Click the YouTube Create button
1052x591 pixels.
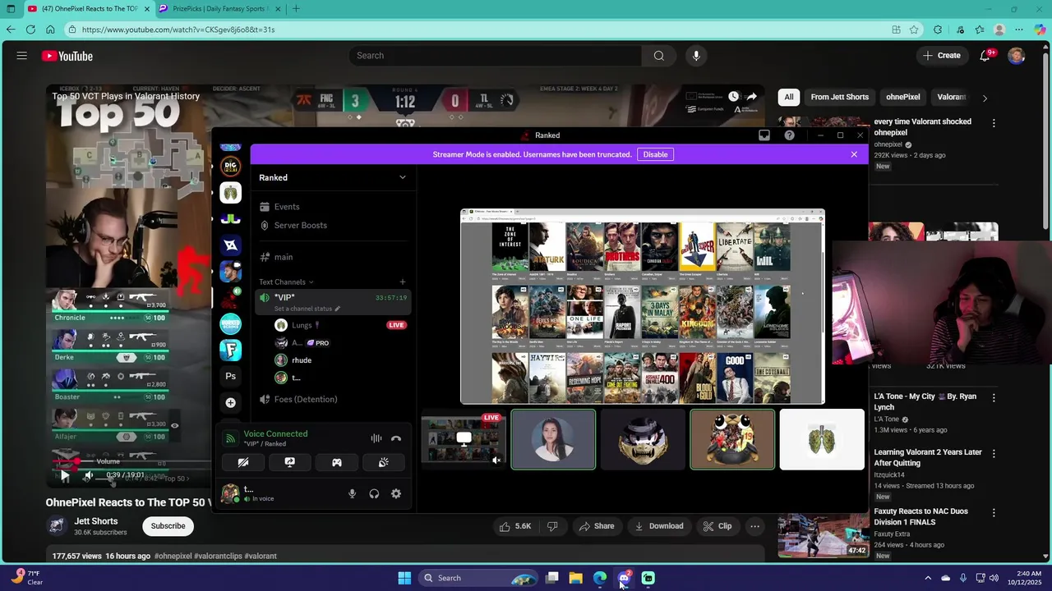942,56
